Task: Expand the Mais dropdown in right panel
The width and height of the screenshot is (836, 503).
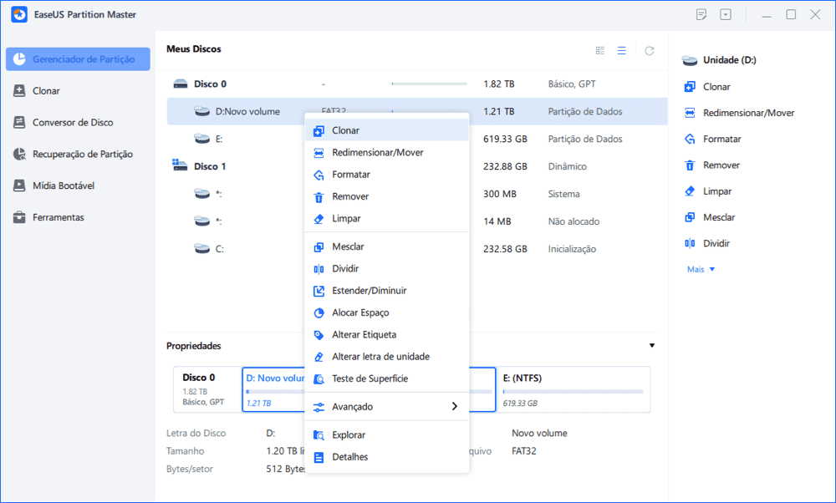Action: [x=701, y=270]
